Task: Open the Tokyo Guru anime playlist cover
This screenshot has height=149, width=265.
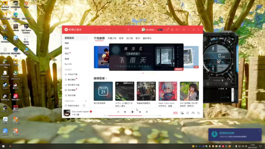Action: (x=168, y=91)
